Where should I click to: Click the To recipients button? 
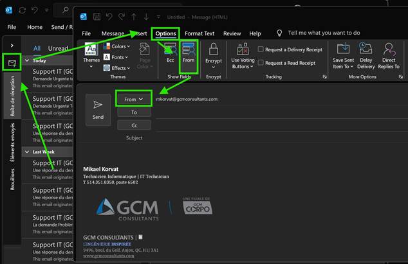[134, 112]
